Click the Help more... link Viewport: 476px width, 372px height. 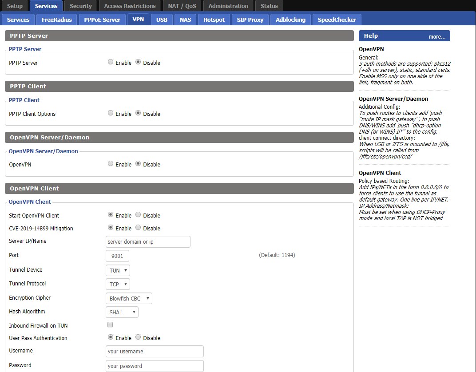pos(437,37)
